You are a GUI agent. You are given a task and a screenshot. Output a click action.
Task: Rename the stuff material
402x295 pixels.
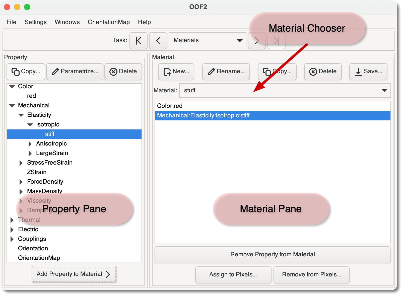click(x=226, y=71)
